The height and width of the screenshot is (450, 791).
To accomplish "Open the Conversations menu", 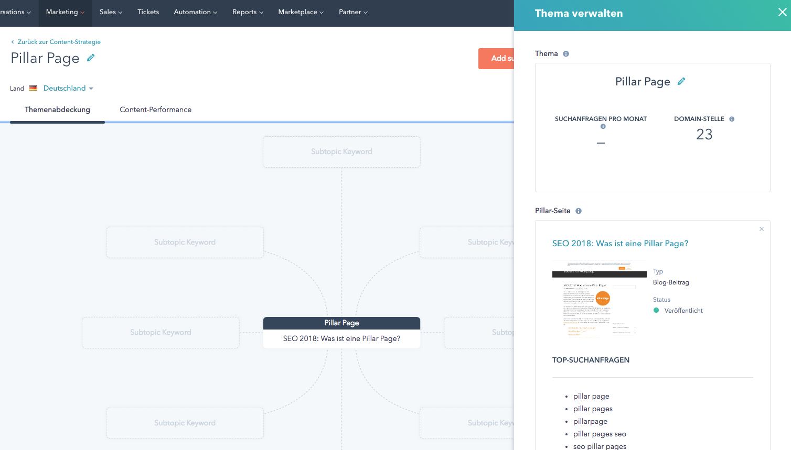I will tap(15, 12).
